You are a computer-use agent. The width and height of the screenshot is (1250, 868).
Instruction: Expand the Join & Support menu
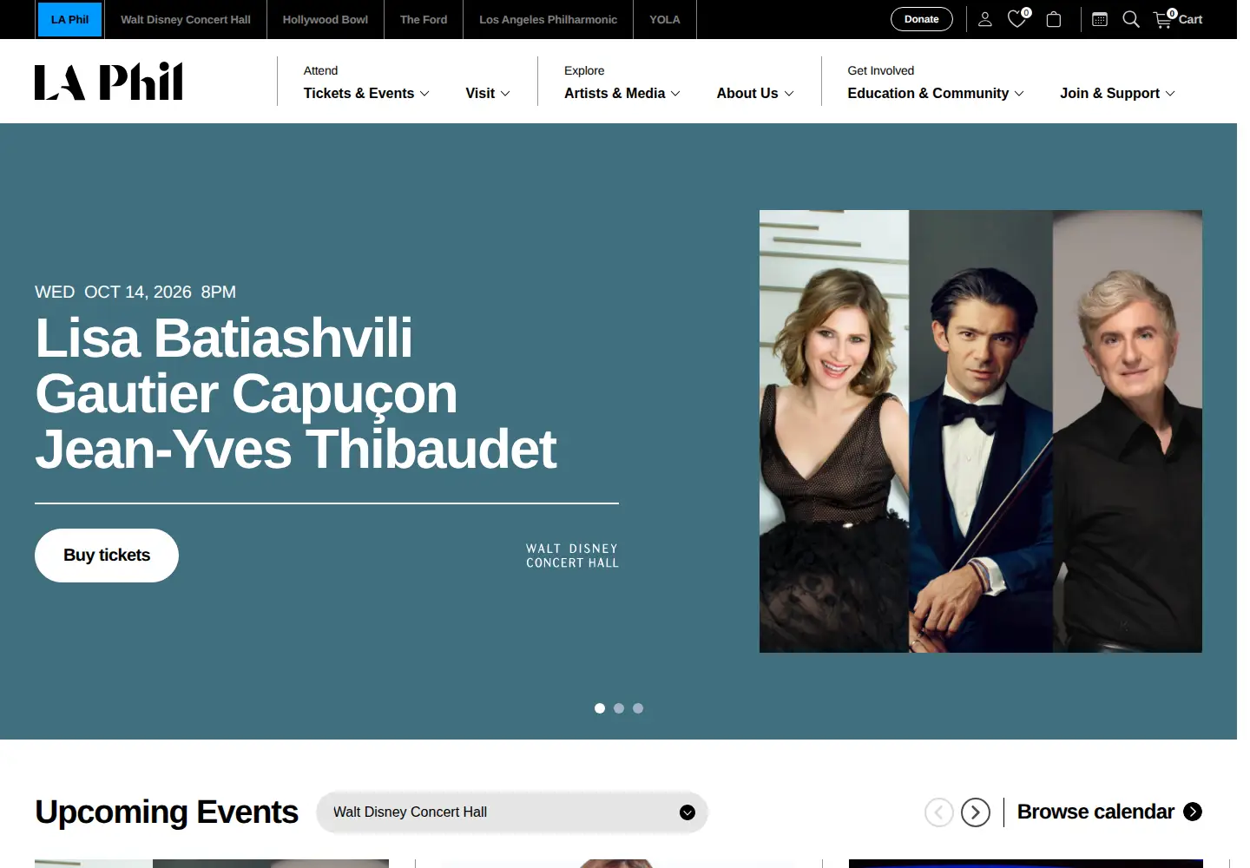[1117, 93]
